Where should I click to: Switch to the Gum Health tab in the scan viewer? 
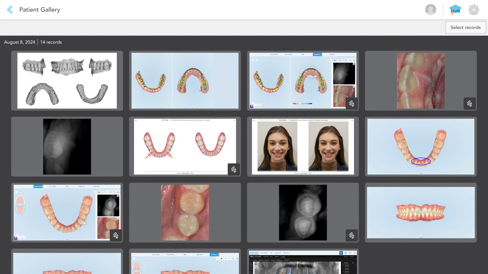53,186
